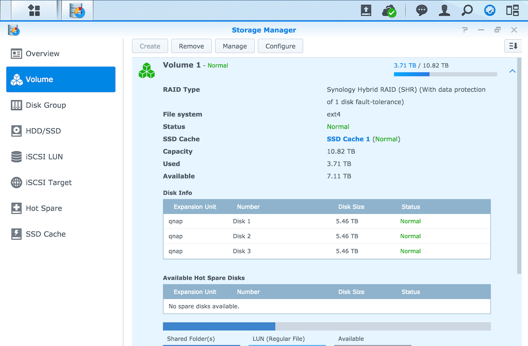This screenshot has height=346, width=528.
Task: Click the search magnifier icon
Action: click(x=467, y=10)
